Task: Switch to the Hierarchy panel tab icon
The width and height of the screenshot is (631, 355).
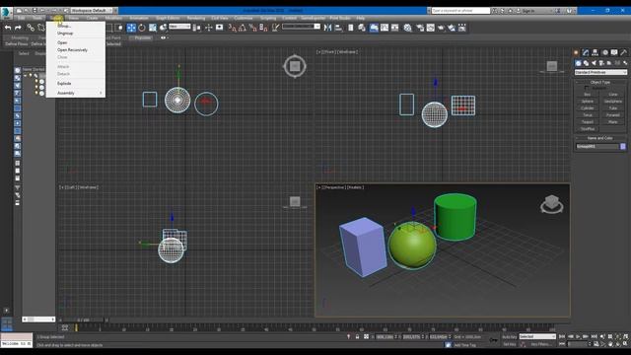Action: tap(596, 52)
